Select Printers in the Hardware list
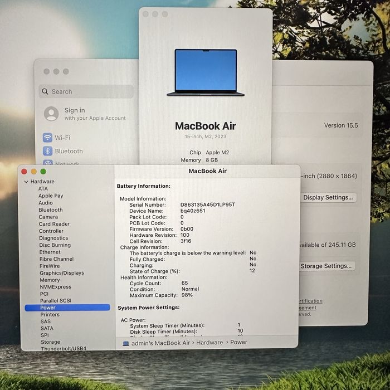The height and width of the screenshot is (390, 390). 50,314
